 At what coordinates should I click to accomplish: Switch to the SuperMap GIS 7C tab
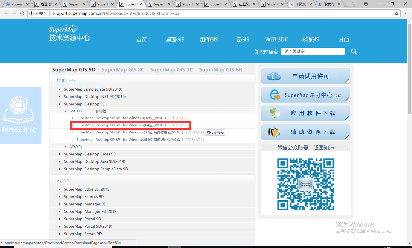[x=172, y=70]
